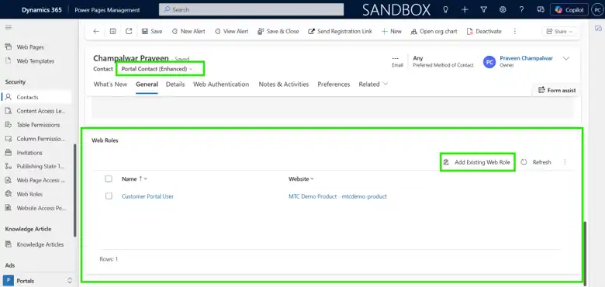Click the plus quick create icon

[x=465, y=9]
